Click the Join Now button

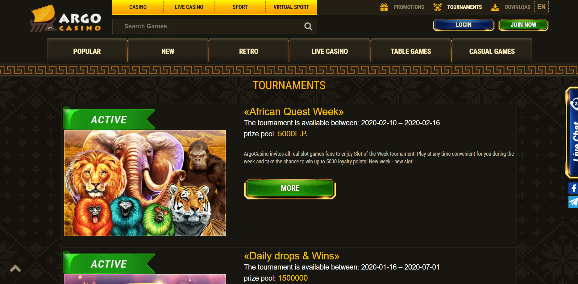tap(523, 25)
